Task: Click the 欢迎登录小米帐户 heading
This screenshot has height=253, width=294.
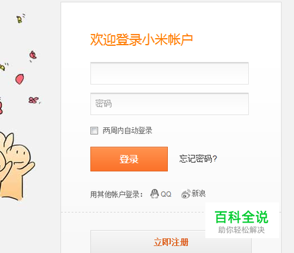Action: coord(142,40)
